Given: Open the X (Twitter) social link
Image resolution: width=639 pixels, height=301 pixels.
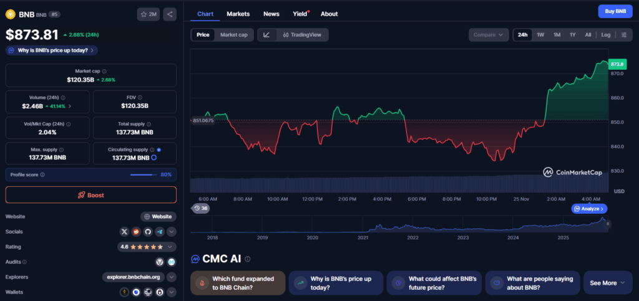Looking at the screenshot, I should (x=125, y=231).
